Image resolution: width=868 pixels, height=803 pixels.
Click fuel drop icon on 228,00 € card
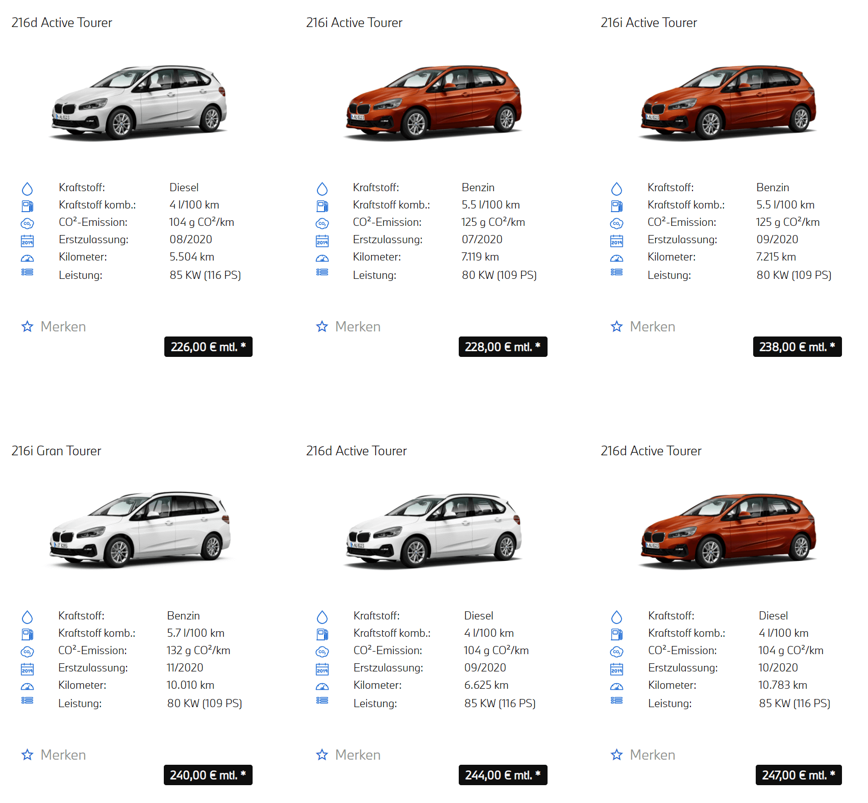click(322, 189)
